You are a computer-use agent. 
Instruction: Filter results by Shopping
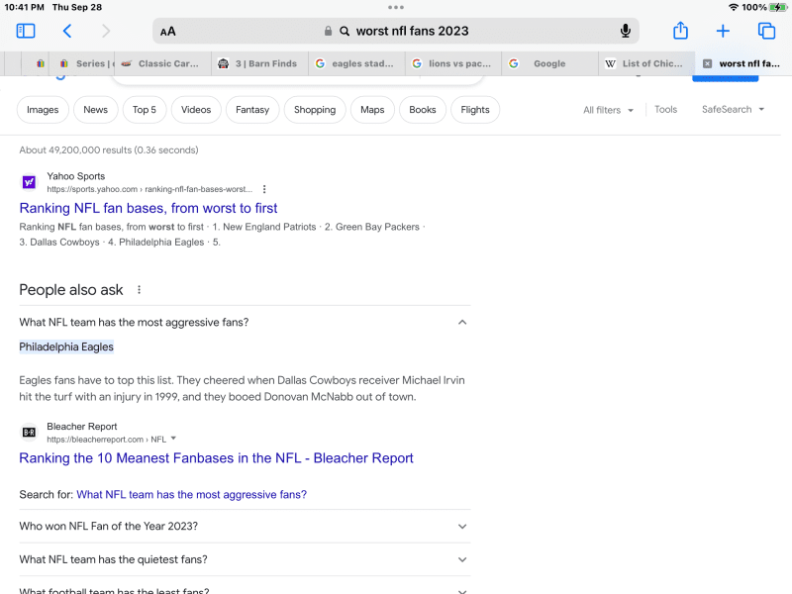(315, 110)
